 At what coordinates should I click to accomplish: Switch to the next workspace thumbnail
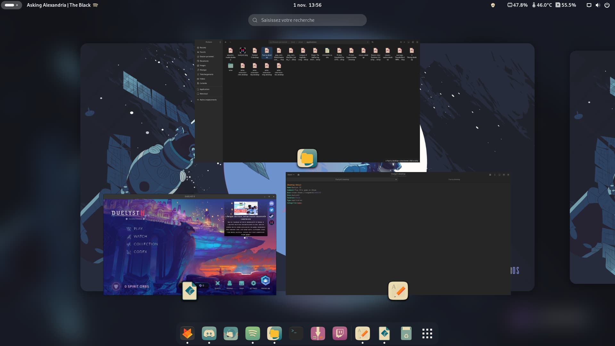[x=593, y=167]
